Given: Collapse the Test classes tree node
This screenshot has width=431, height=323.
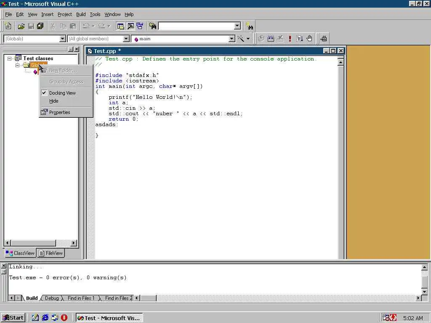Looking at the screenshot, I should click(x=10, y=58).
